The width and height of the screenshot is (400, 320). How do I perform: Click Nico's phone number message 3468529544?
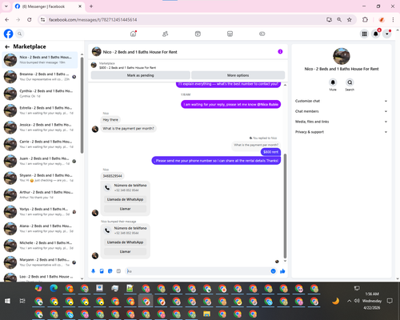coord(112,176)
